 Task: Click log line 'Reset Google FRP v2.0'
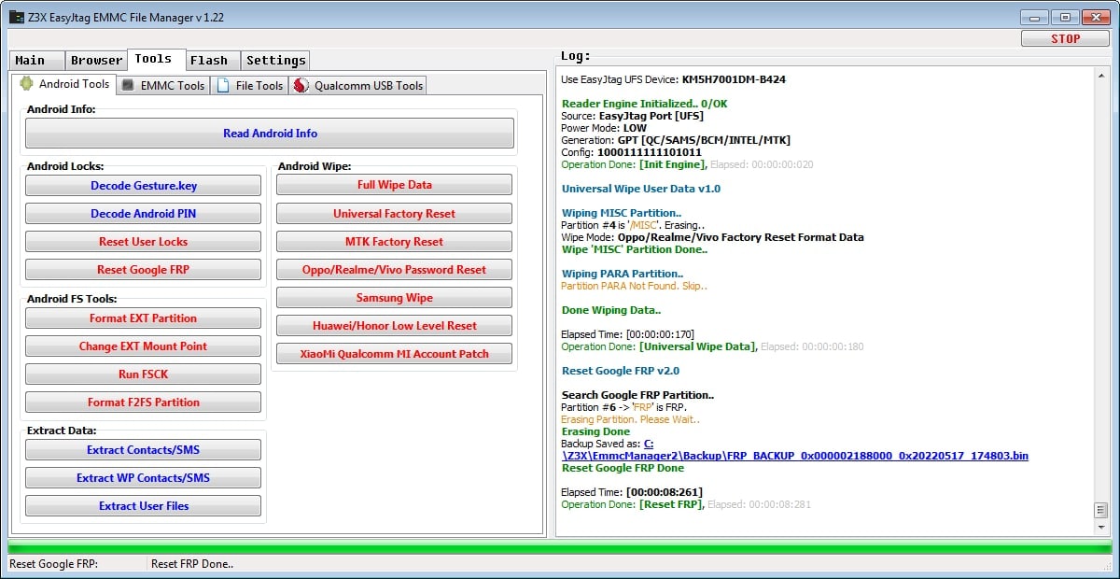point(621,371)
